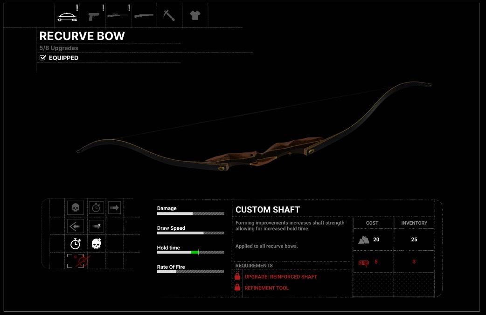Click the CUSTOM SHAFT heading
Screen dimensions: 486x315
pos(268,210)
